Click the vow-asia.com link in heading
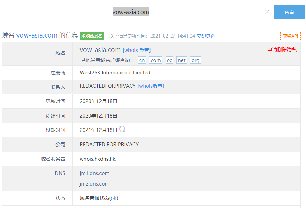 (x=37, y=35)
